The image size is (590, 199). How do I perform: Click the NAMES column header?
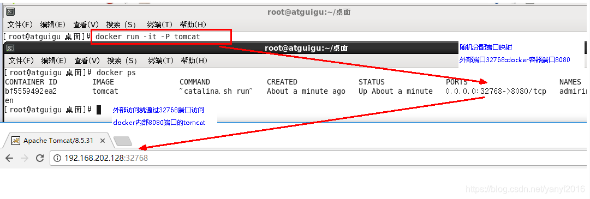point(570,82)
